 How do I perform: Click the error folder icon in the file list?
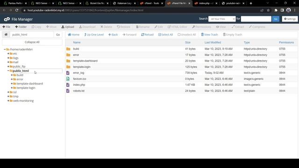[68, 55]
